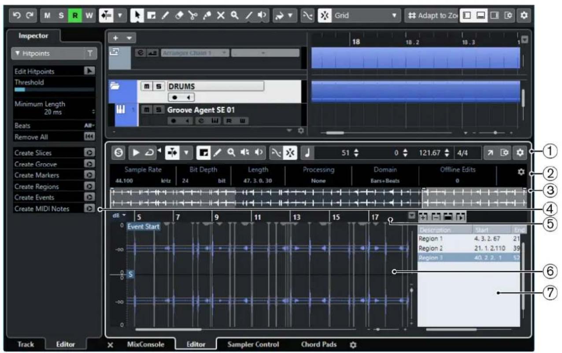Toggle Snap in Sample Editor toolbar
This screenshot has height=353, width=562.
290,153
